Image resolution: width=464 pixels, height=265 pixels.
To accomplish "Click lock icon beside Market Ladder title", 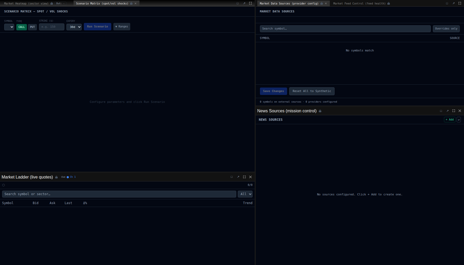I will click(56, 177).
